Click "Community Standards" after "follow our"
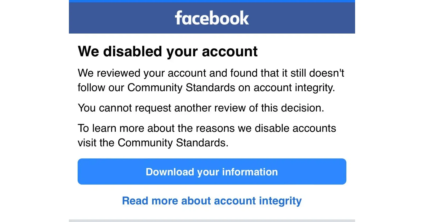This screenshot has height=222, width=424. tap(181, 87)
